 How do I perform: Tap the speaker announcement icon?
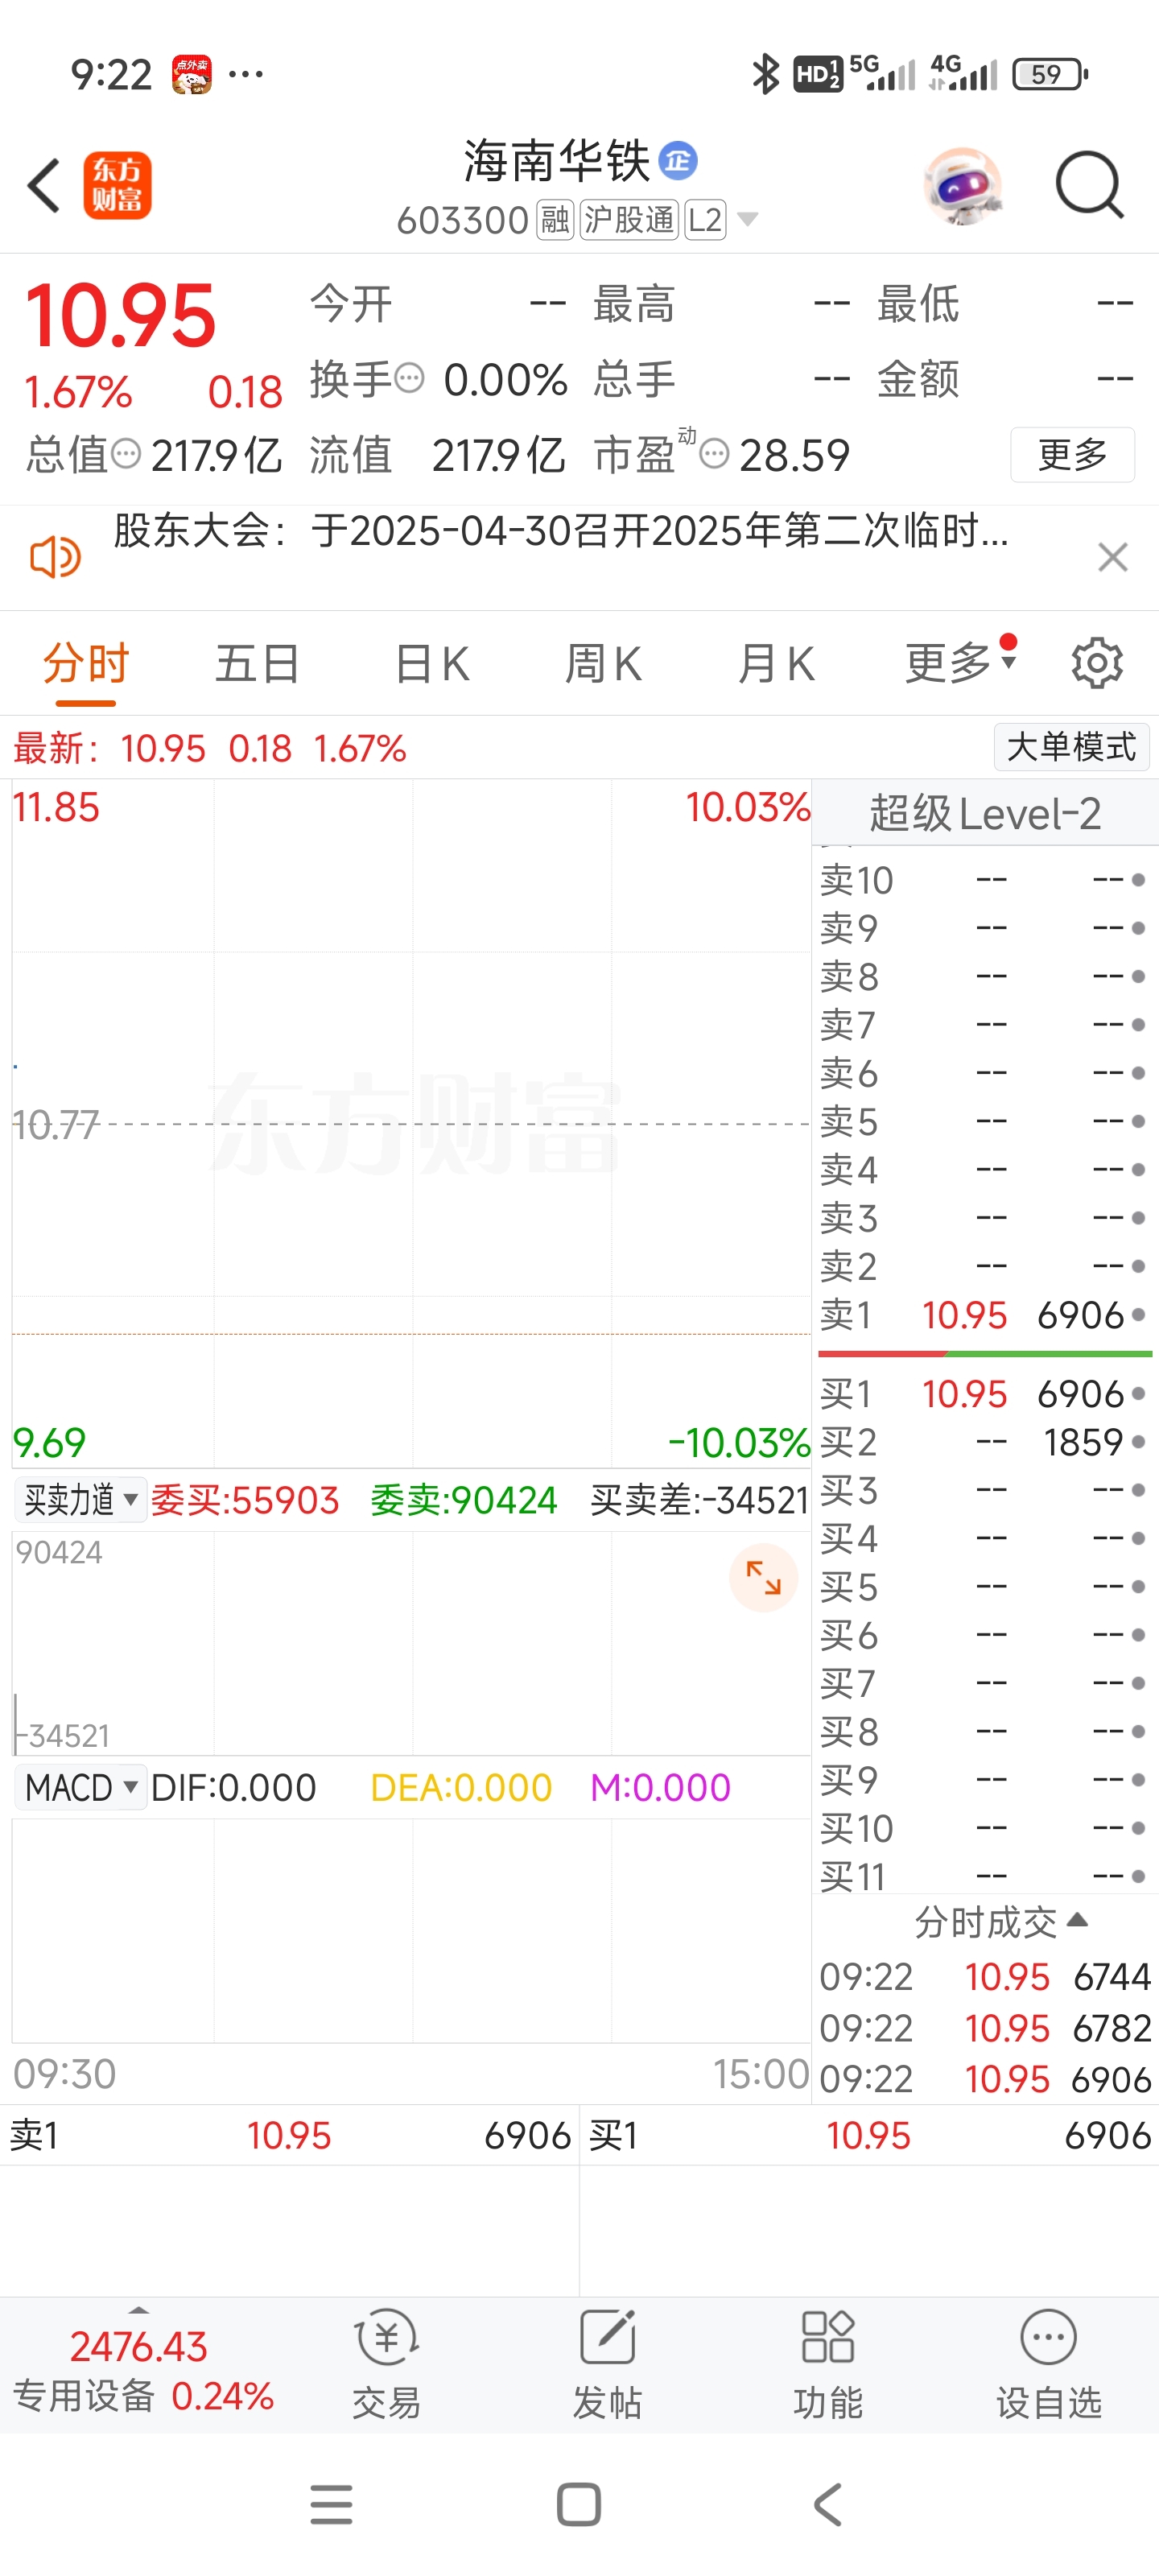[x=56, y=557]
